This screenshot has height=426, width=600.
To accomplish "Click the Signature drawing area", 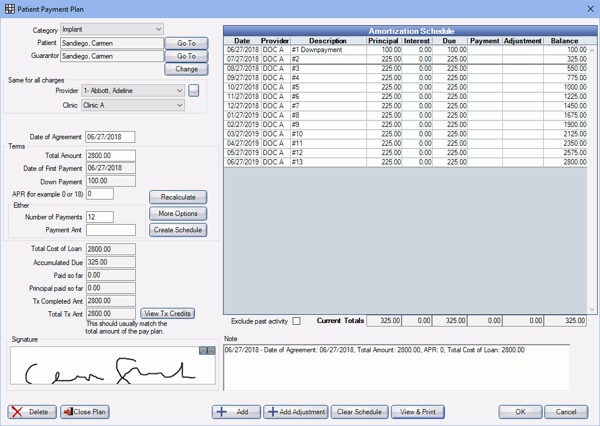I will (x=112, y=365).
